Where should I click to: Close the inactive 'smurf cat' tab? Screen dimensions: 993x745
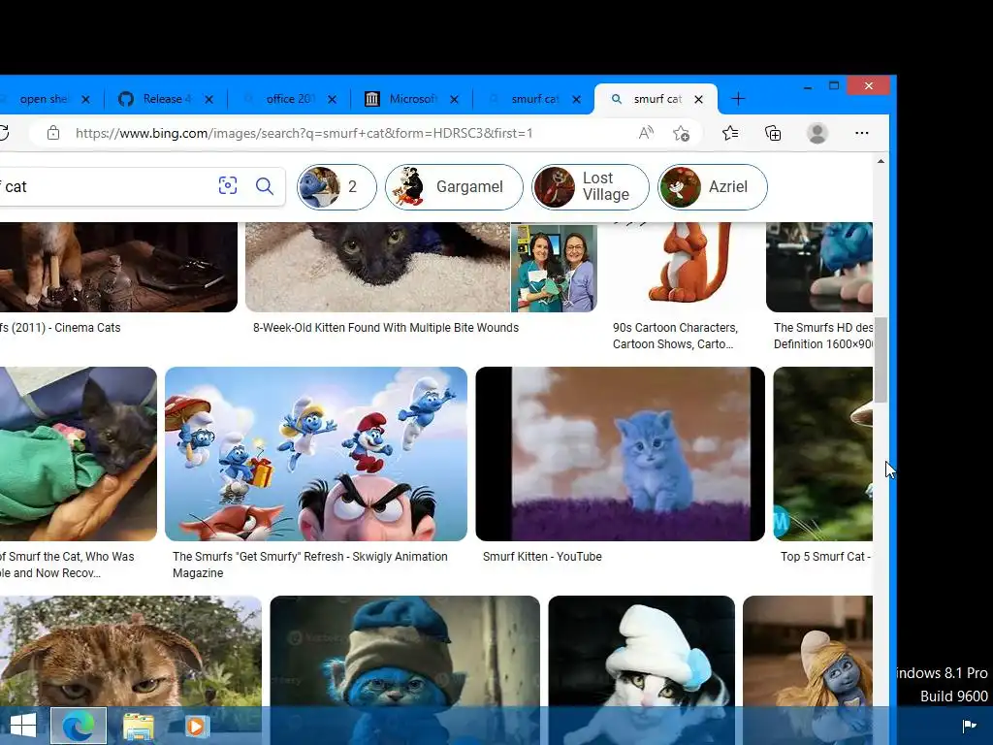tap(576, 100)
